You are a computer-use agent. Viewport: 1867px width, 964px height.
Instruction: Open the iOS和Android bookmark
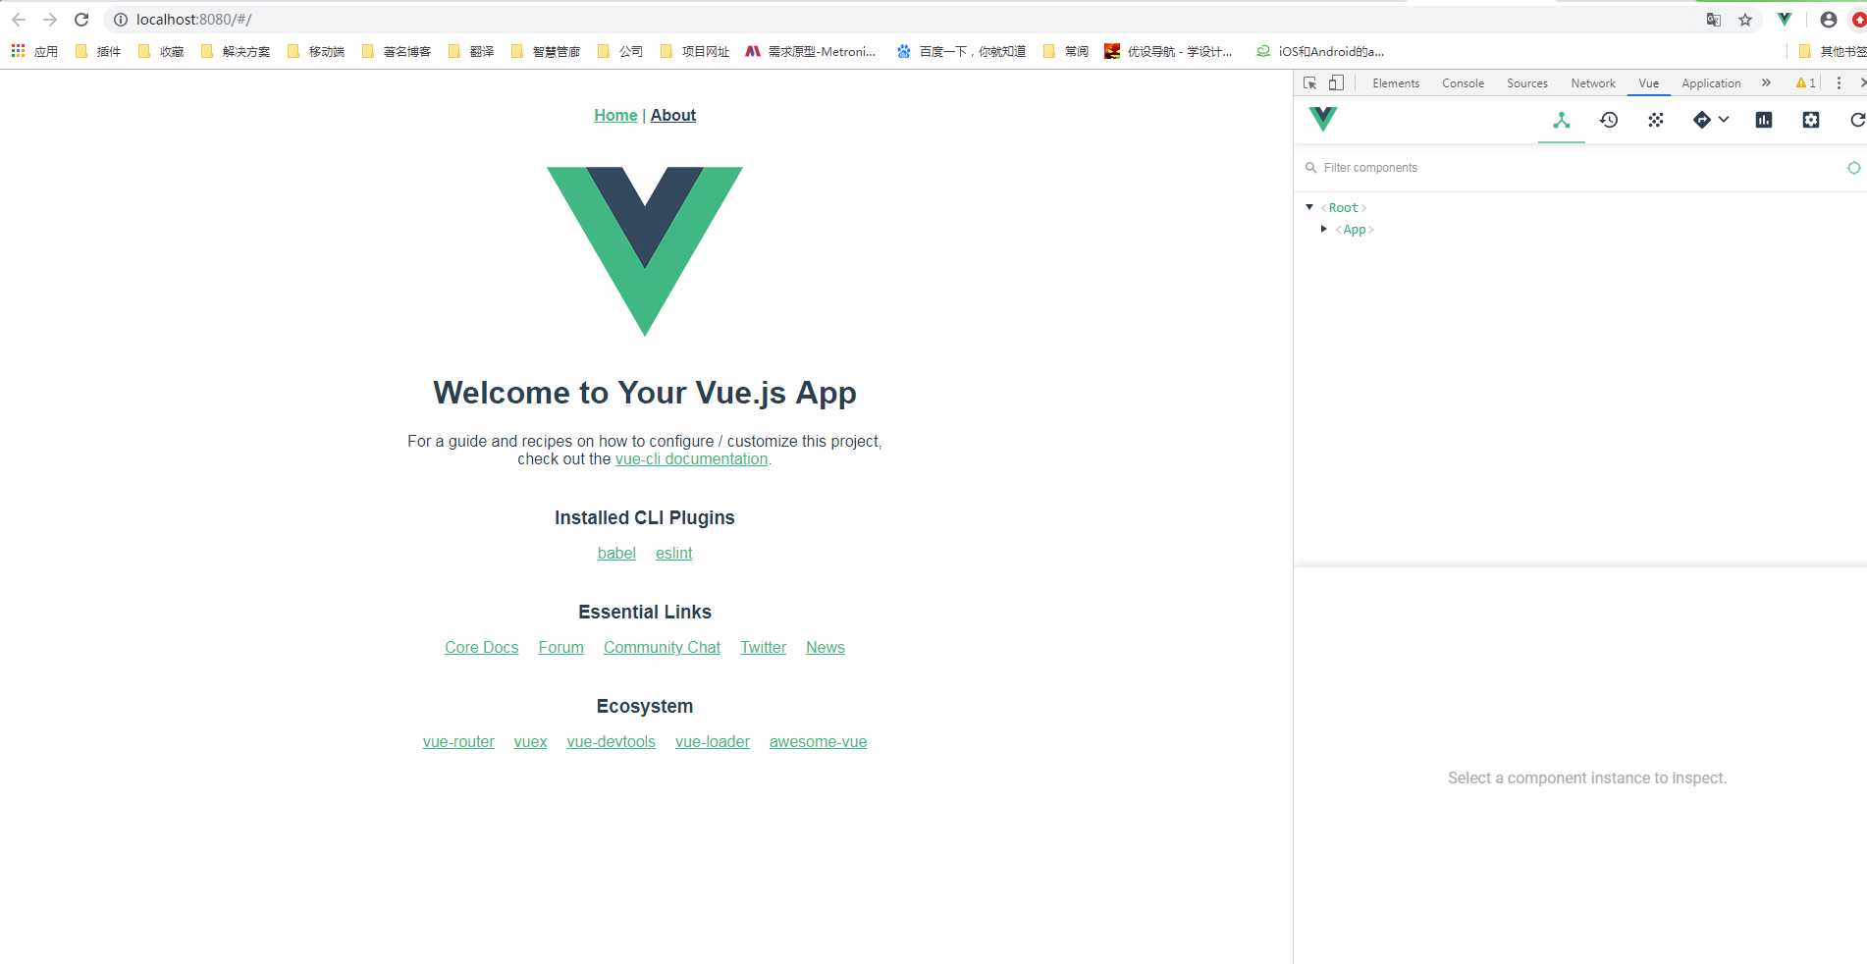click(1320, 51)
